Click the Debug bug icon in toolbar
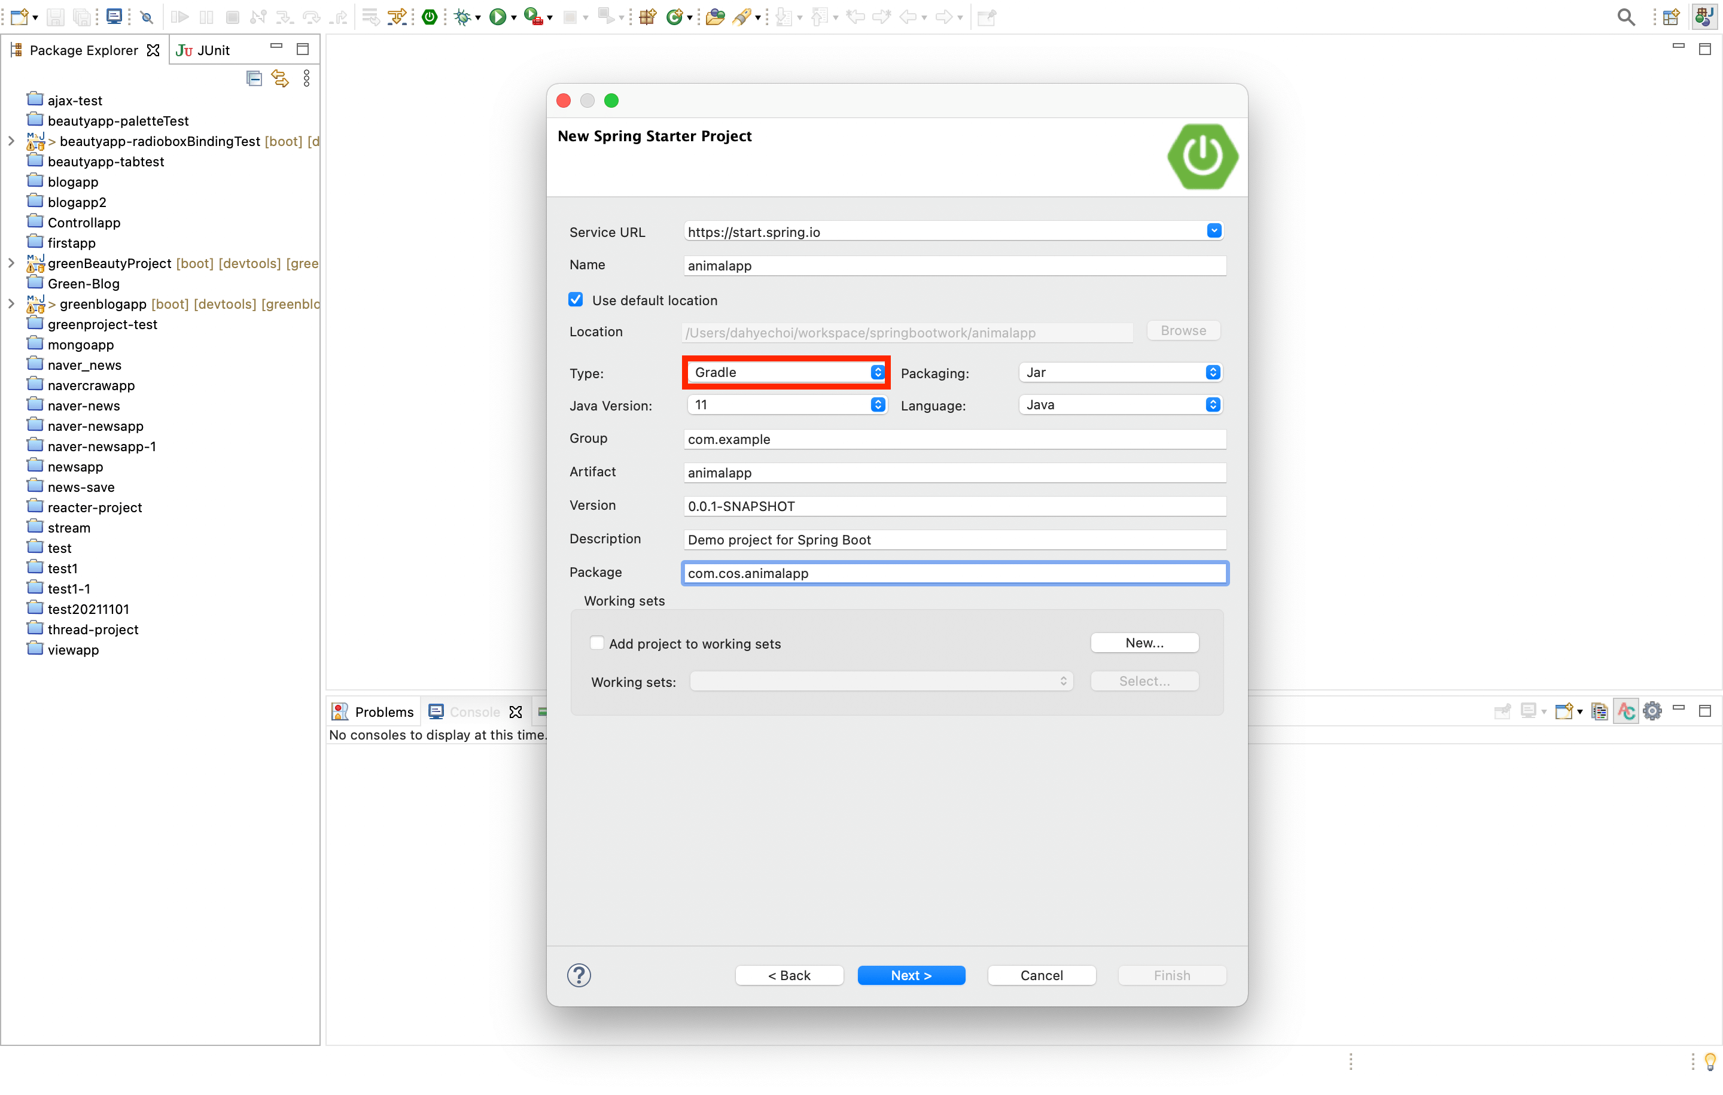Screen dimensions: 1723x1095 (463, 17)
